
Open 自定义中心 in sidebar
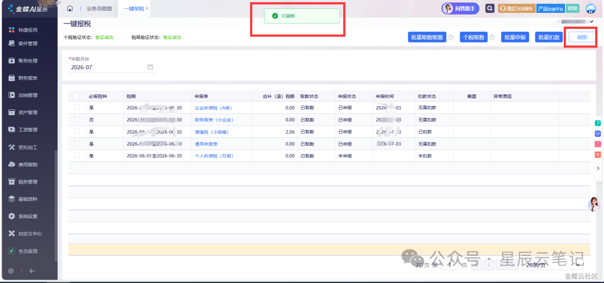25,234
